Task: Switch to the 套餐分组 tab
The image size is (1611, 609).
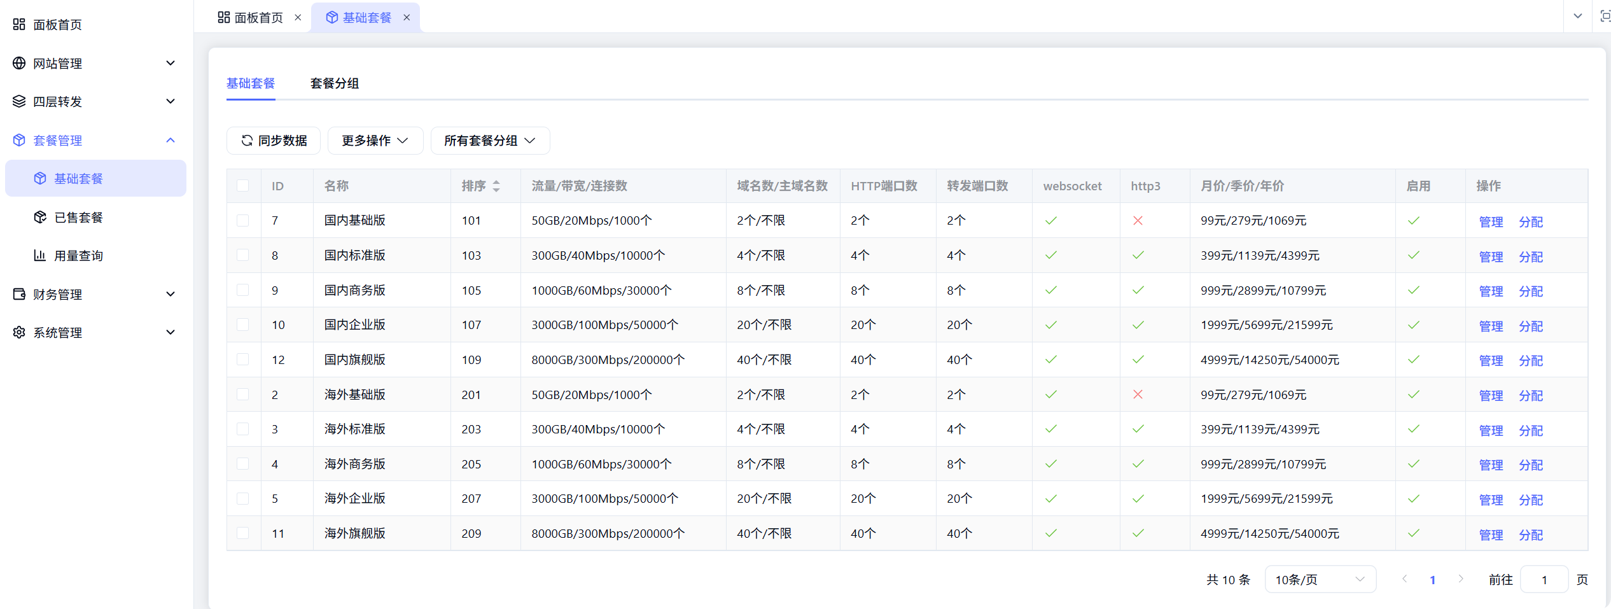Action: (x=334, y=83)
